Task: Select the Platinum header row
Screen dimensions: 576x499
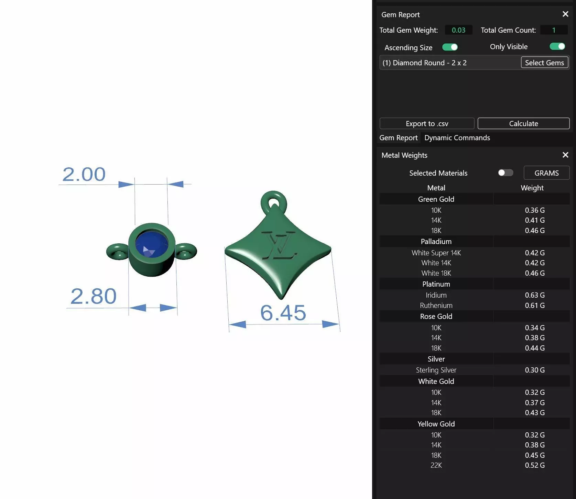Action: click(475, 284)
